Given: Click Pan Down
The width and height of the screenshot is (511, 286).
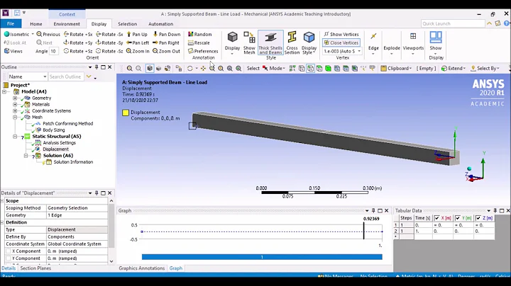Looking at the screenshot, I should pos(167,34).
